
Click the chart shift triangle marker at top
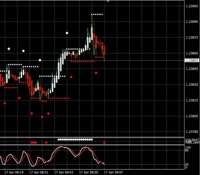[x=108, y=1]
